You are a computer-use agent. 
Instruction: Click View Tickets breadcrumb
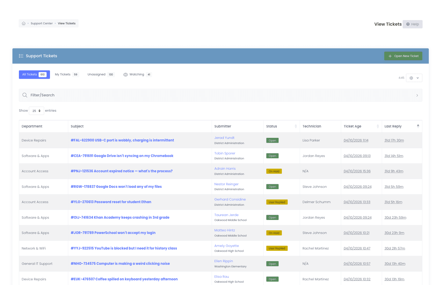[67, 23]
